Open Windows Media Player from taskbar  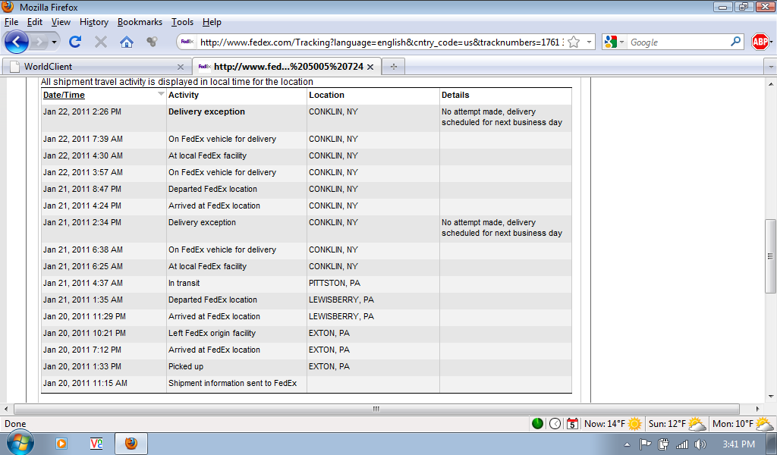(x=61, y=444)
